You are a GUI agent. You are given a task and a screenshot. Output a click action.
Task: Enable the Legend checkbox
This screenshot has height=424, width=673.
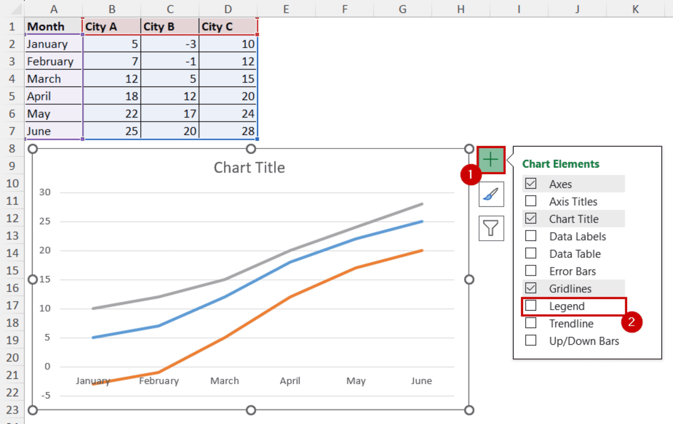pyautogui.click(x=531, y=306)
